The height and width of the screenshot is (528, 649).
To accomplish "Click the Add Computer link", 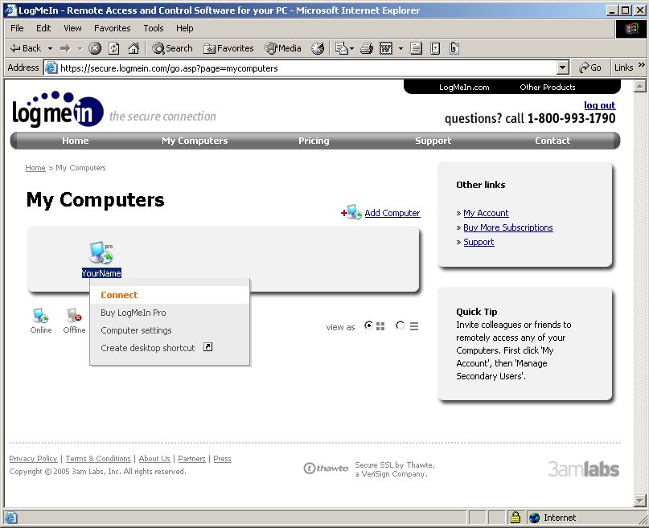I will point(392,213).
